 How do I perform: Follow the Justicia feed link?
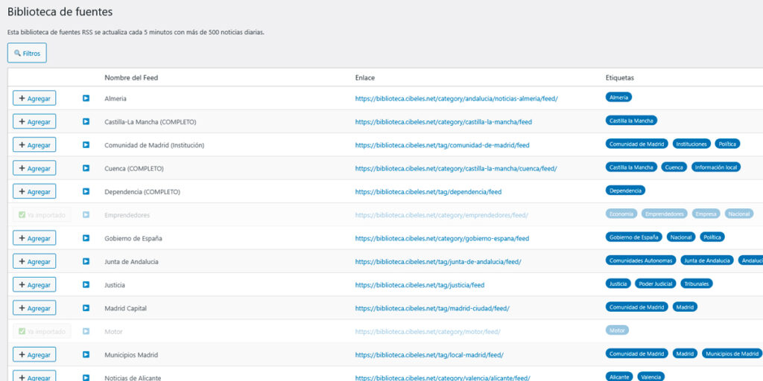420,285
